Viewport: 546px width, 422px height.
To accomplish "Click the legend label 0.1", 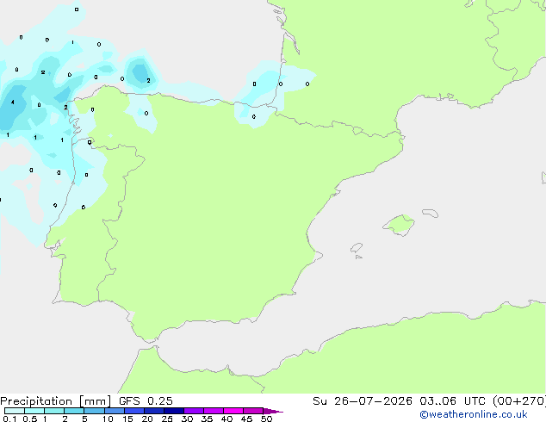I will (x=9, y=419).
